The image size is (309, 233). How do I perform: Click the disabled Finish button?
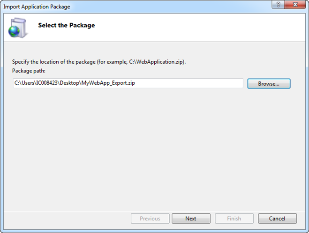[x=234, y=218]
